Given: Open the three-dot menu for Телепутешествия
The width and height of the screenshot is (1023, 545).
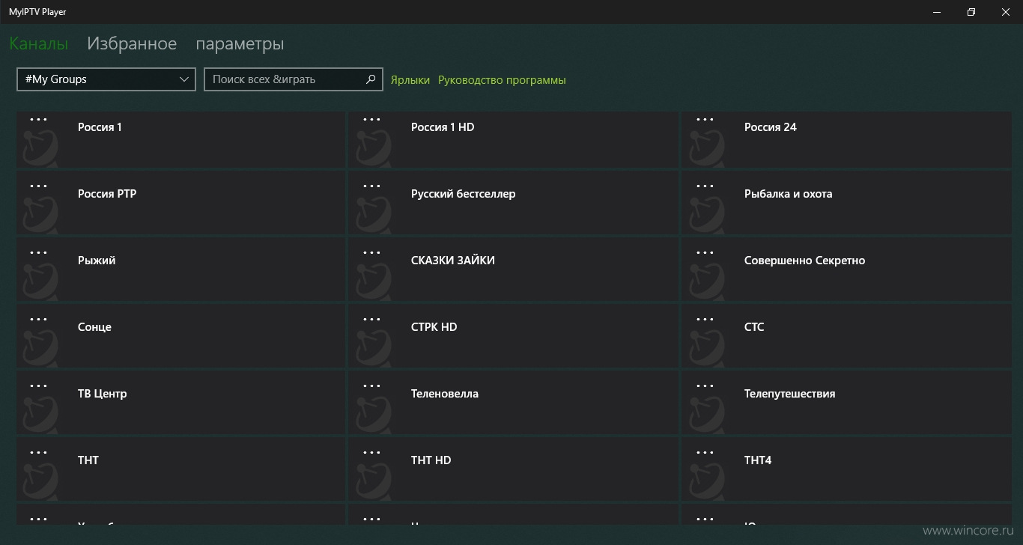Looking at the screenshot, I should pos(705,386).
